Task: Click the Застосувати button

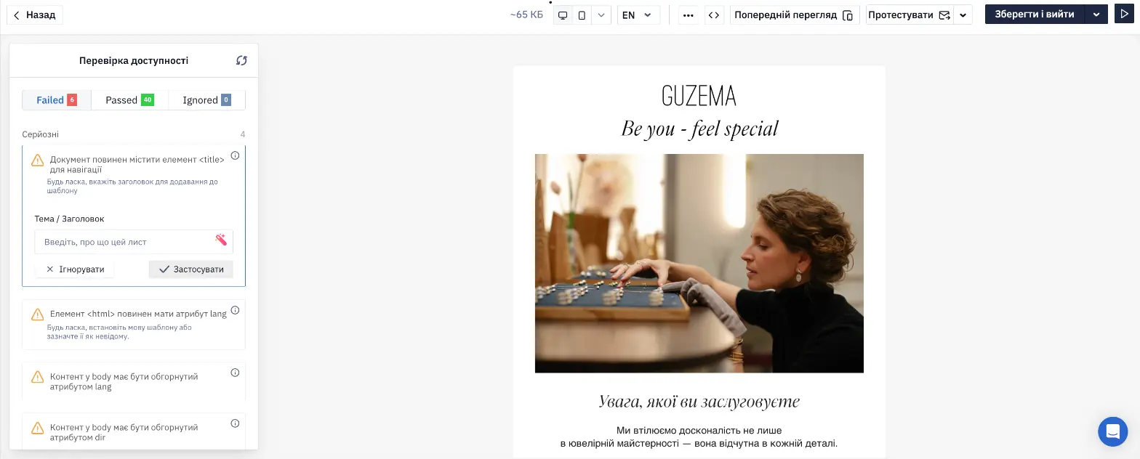Action: pyautogui.click(x=191, y=269)
